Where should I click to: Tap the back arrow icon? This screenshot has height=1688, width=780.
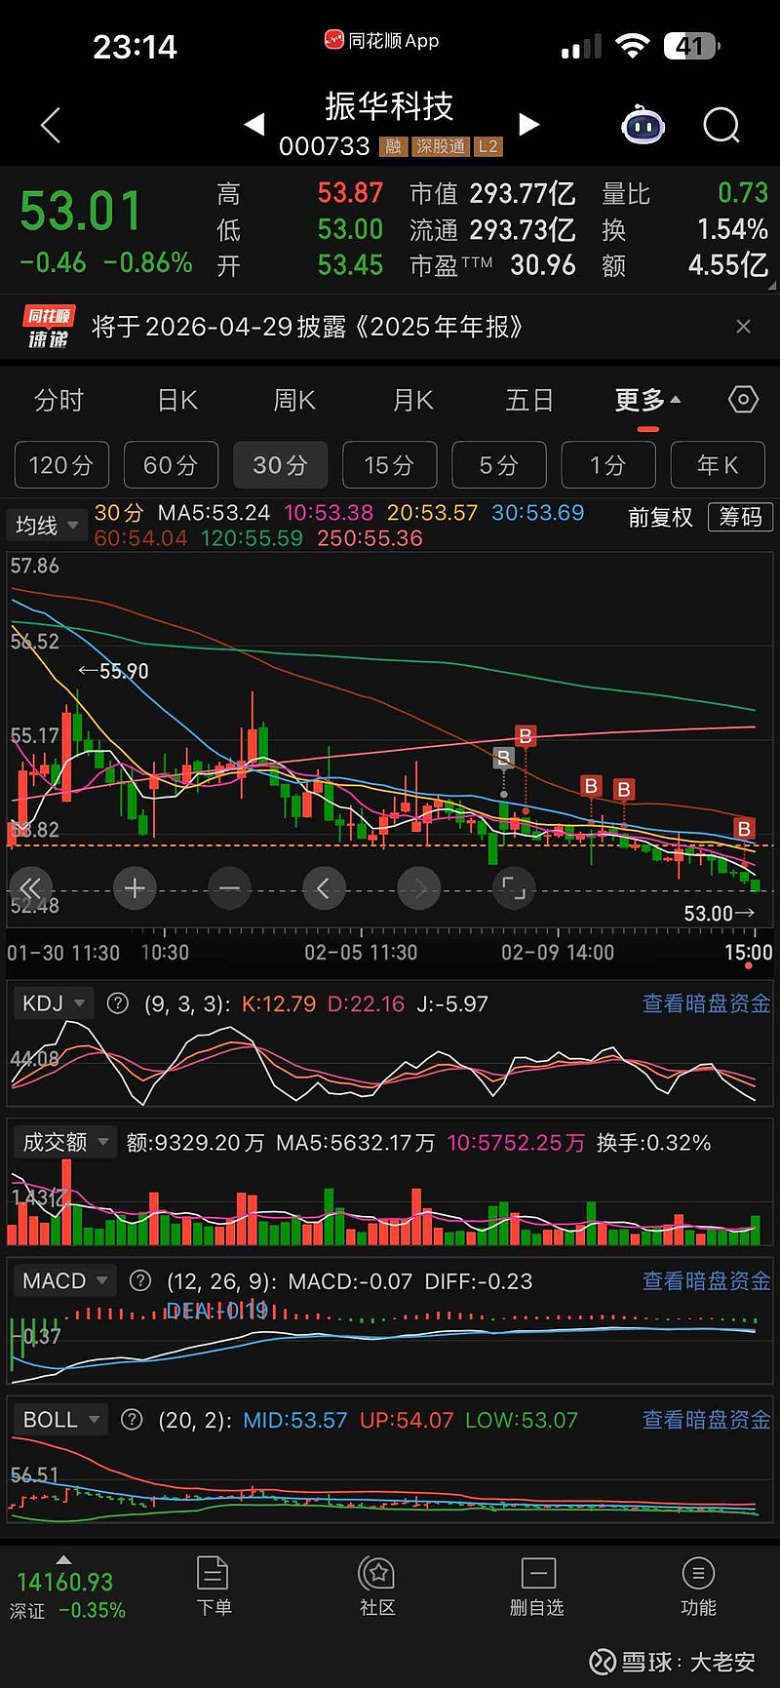coord(51,125)
